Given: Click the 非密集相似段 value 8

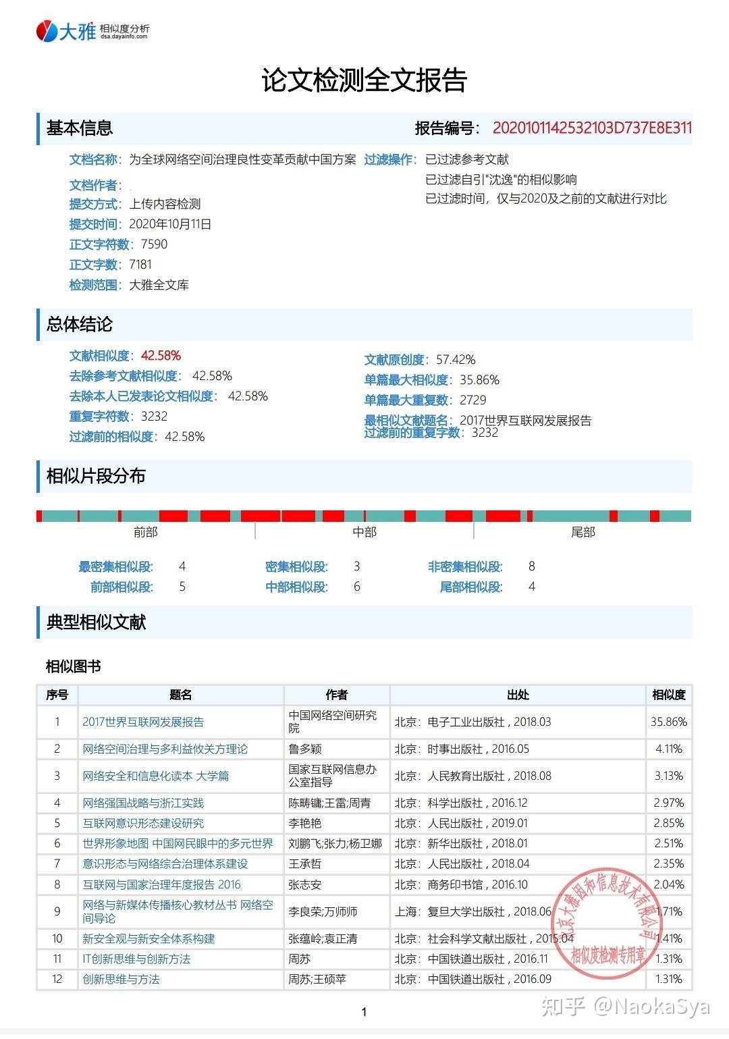Looking at the screenshot, I should tap(532, 566).
